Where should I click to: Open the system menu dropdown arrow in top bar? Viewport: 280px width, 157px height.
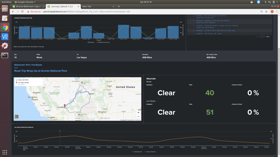point(277,2)
